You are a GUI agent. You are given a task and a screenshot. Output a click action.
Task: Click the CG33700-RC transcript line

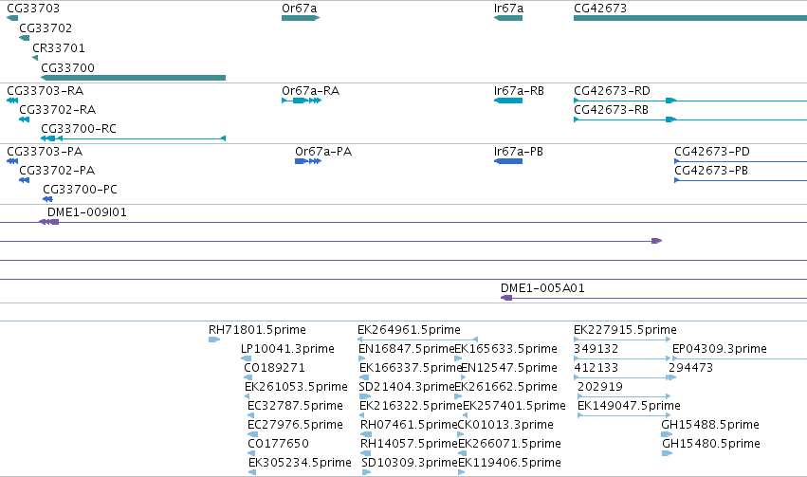pos(133,138)
